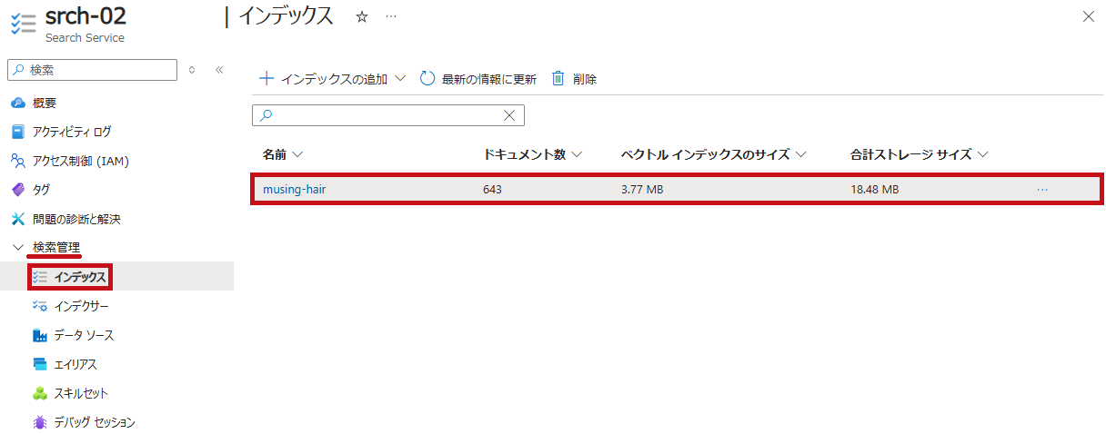
Task: Click the インデックス page title
Action: [x=286, y=16]
